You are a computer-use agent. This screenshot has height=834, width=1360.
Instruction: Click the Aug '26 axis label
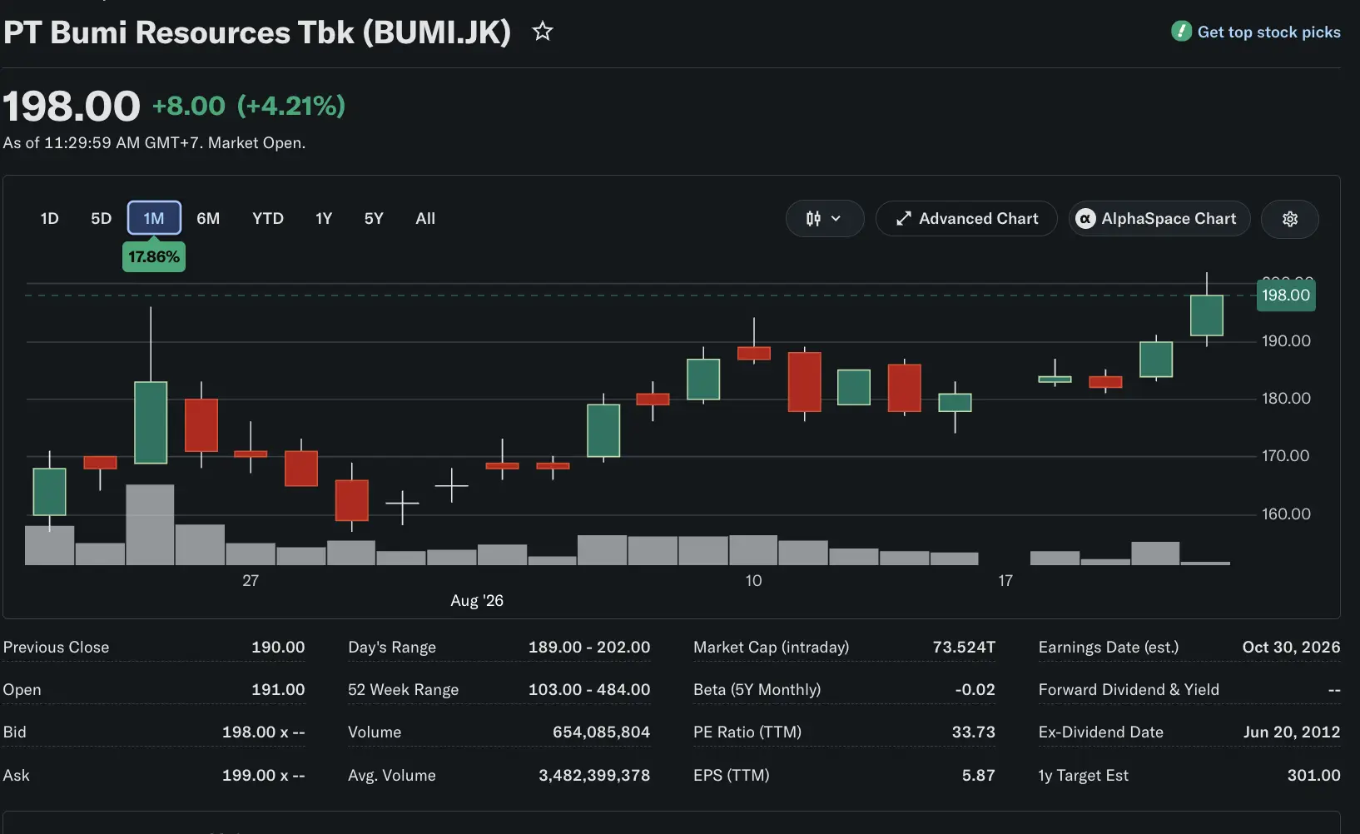coord(477,600)
